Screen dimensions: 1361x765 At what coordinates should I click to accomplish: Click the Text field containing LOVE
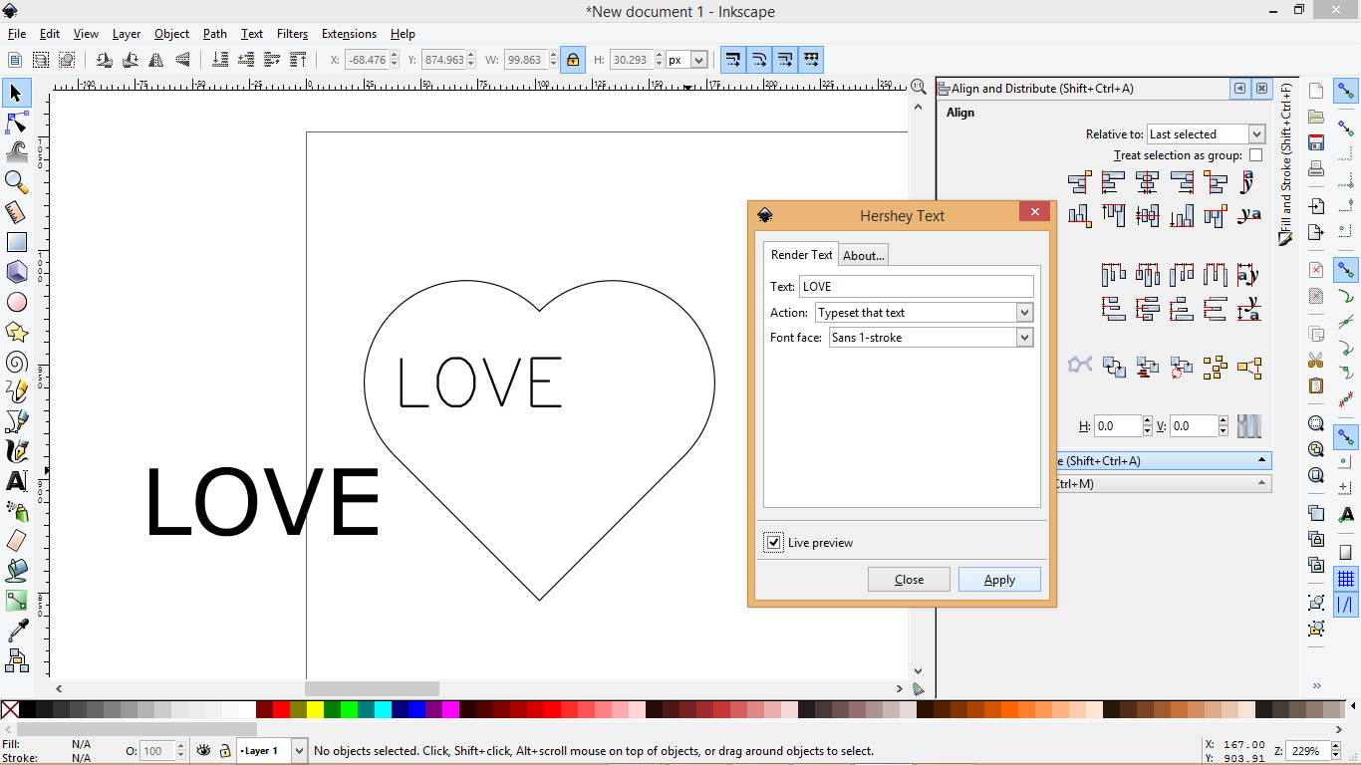tap(917, 286)
